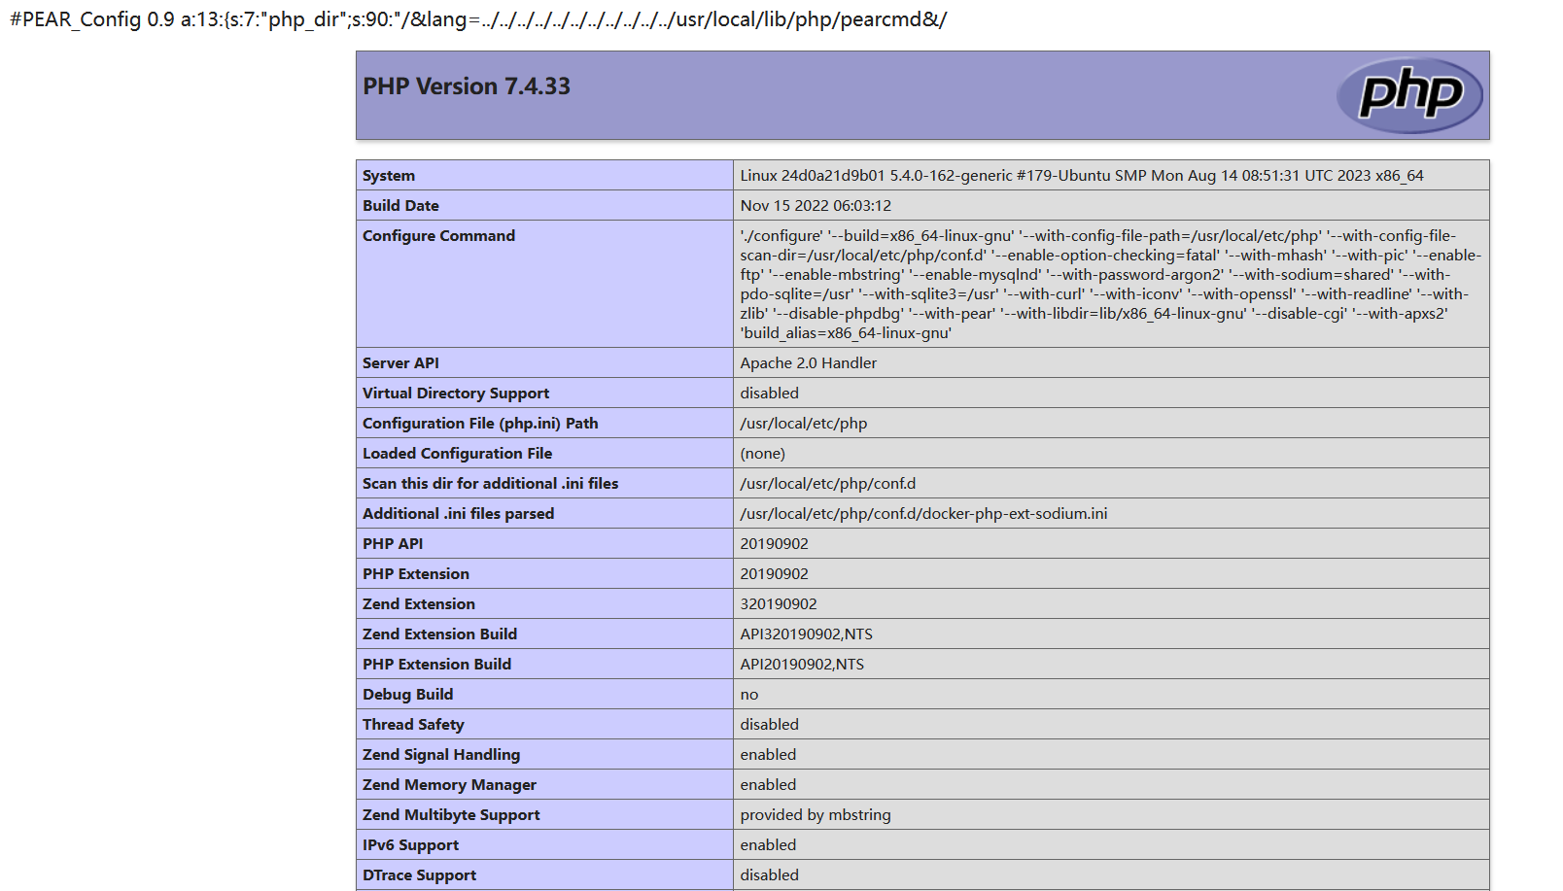The width and height of the screenshot is (1563, 891).
Task: Select Configuration File (php.ini) Path label
Action: (480, 424)
